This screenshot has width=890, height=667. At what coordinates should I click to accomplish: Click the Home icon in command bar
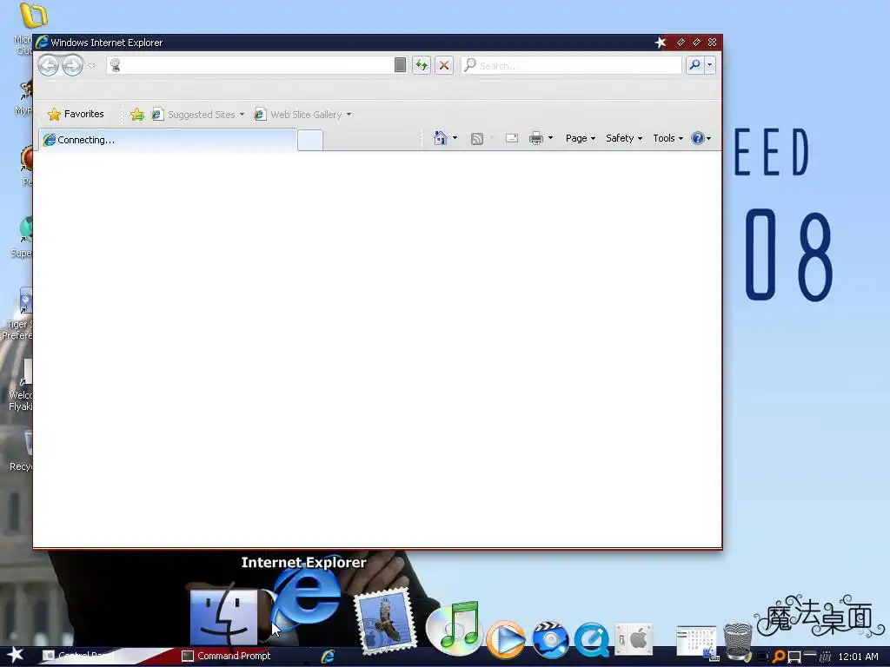point(440,138)
